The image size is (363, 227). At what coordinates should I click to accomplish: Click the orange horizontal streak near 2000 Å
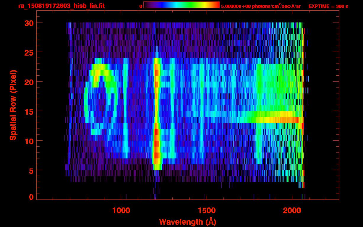[287, 120]
